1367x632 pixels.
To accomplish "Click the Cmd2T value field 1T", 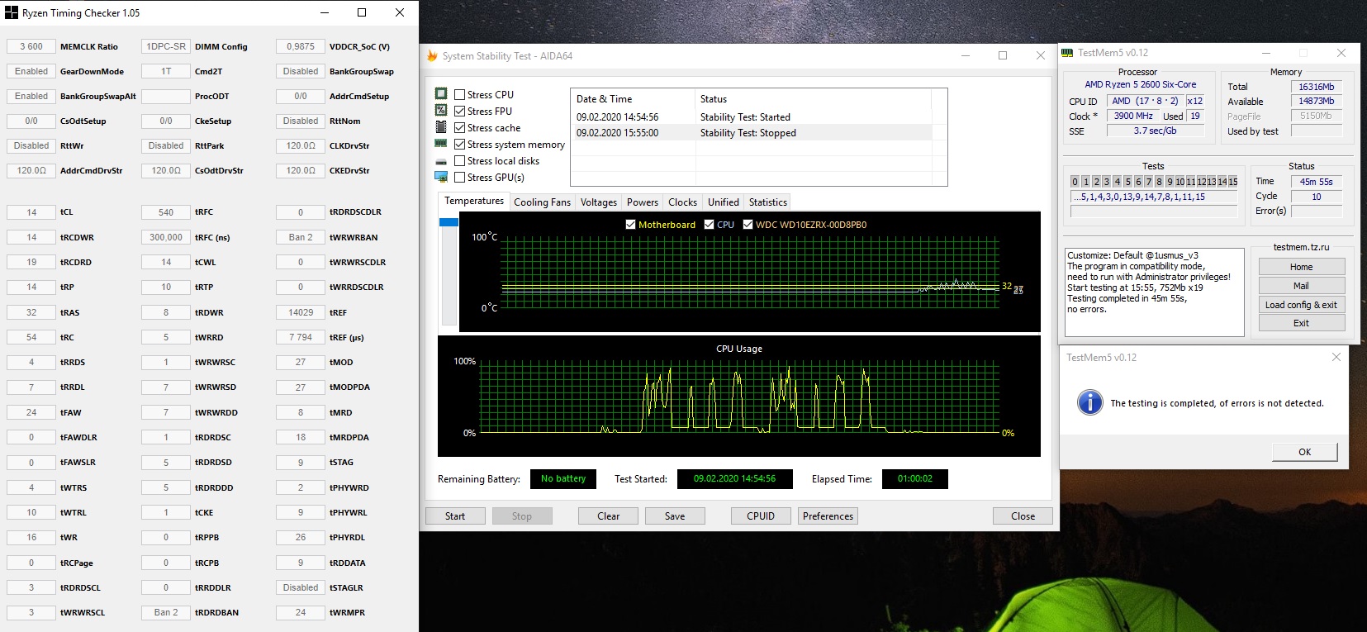I will tap(166, 71).
